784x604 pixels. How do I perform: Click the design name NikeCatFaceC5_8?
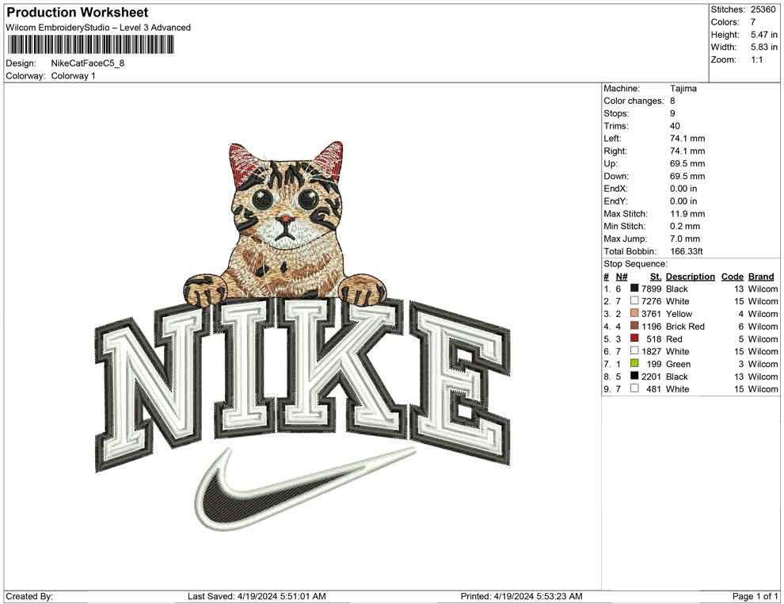point(87,63)
